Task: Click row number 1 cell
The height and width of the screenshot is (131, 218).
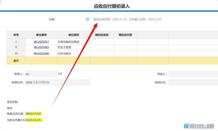Action: pyautogui.click(x=16, y=42)
